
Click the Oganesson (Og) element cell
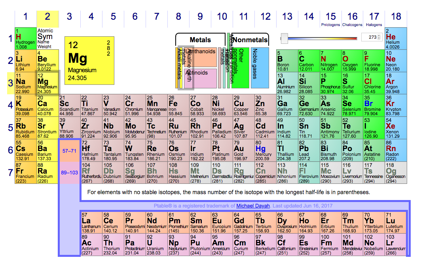click(x=396, y=172)
